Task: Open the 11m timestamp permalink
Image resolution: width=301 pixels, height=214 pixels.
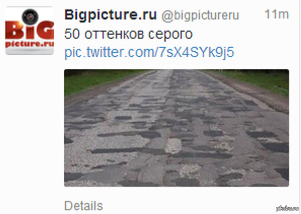Action: [276, 14]
